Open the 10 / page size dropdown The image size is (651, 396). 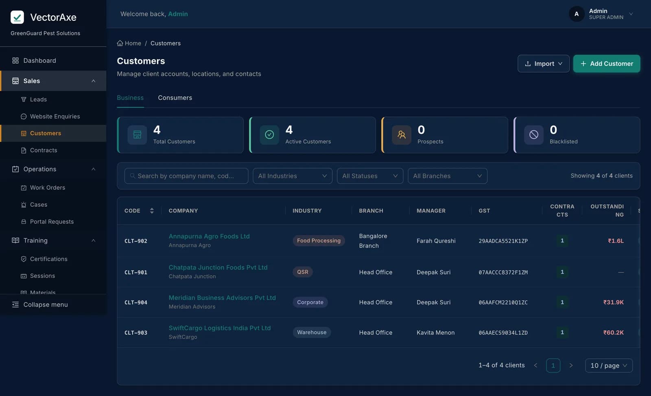coord(609,366)
